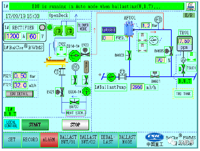This screenshot has height=151, width=200.
Task: Open the BLOWER MODE selector
Action: tap(84, 27)
